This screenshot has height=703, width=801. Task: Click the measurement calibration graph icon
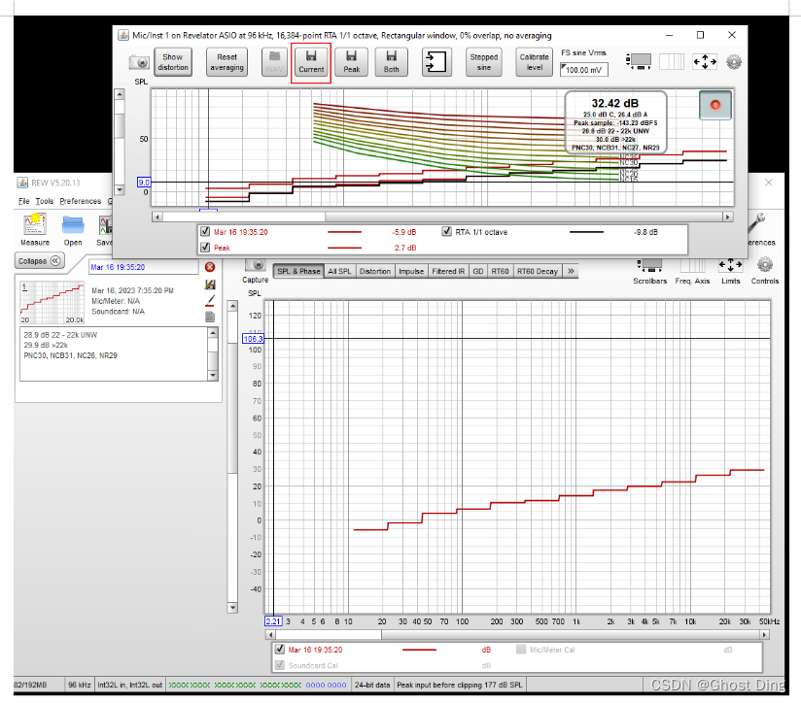coord(210,285)
